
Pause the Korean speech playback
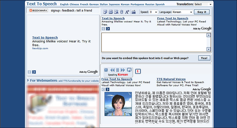[118, 70]
